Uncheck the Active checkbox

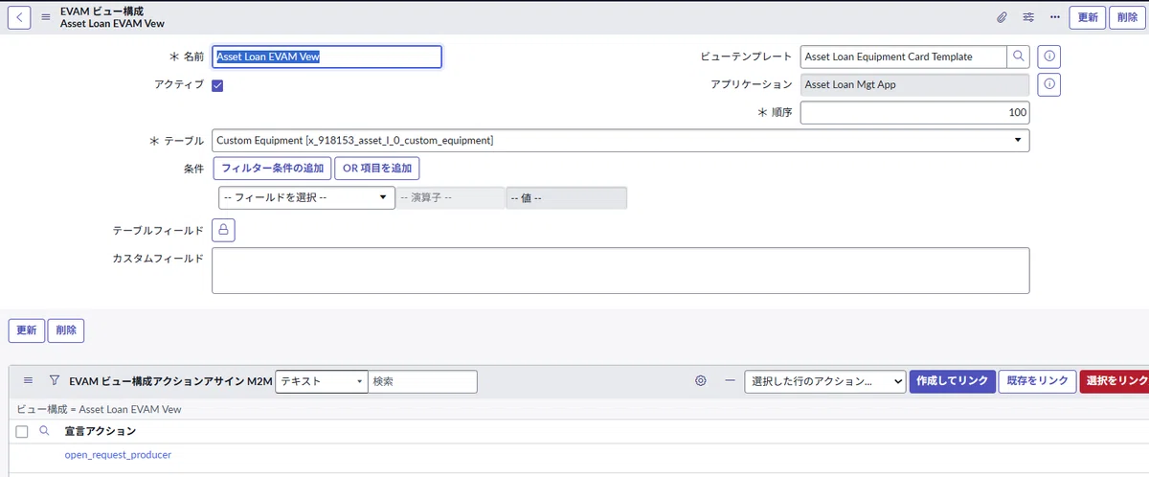click(x=217, y=85)
